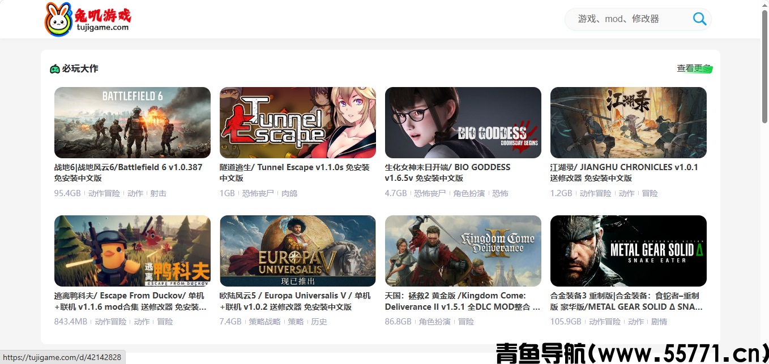This screenshot has width=769, height=364.
Task: Select 动作冒险 tag under Battlefield 6
Action: [x=104, y=193]
